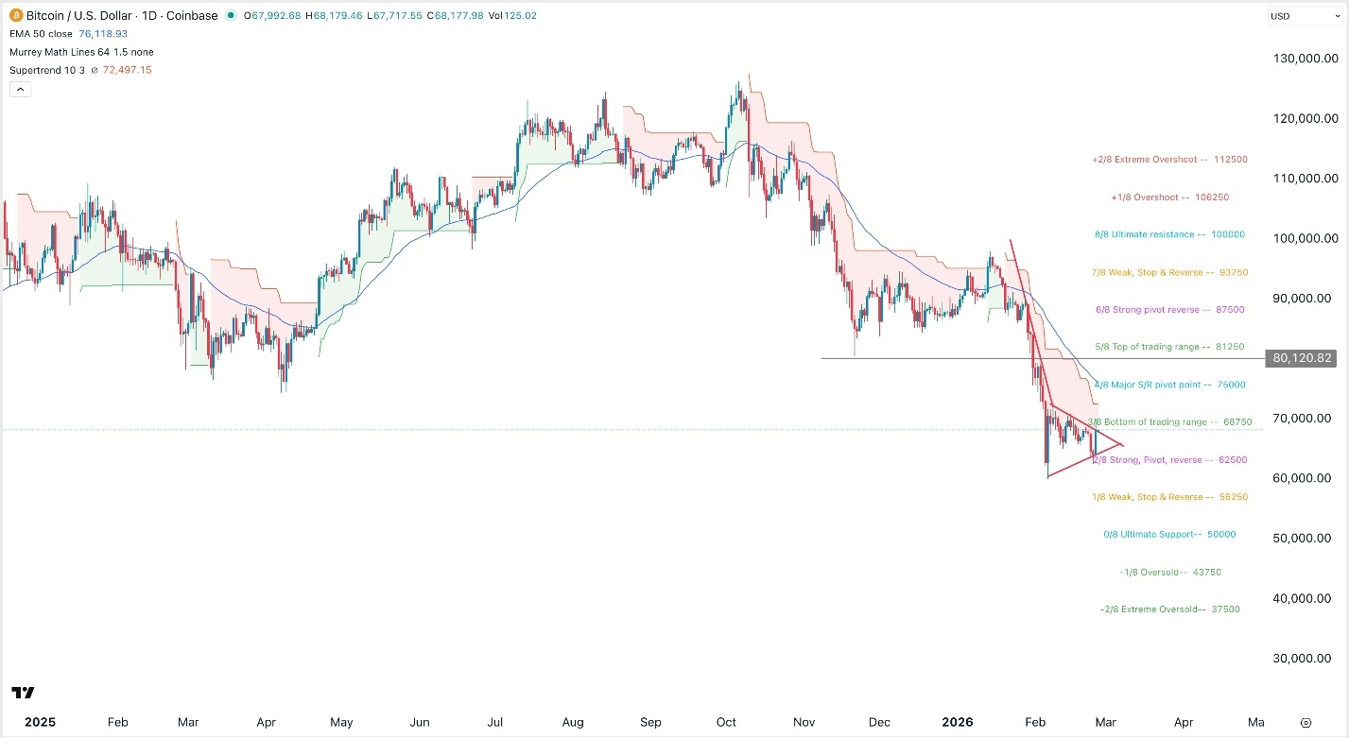Click the 80,120.82 horizontal line price label

coord(1302,358)
